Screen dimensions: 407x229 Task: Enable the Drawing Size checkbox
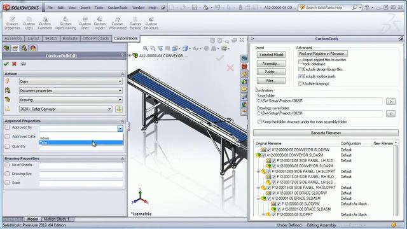click(x=7, y=174)
